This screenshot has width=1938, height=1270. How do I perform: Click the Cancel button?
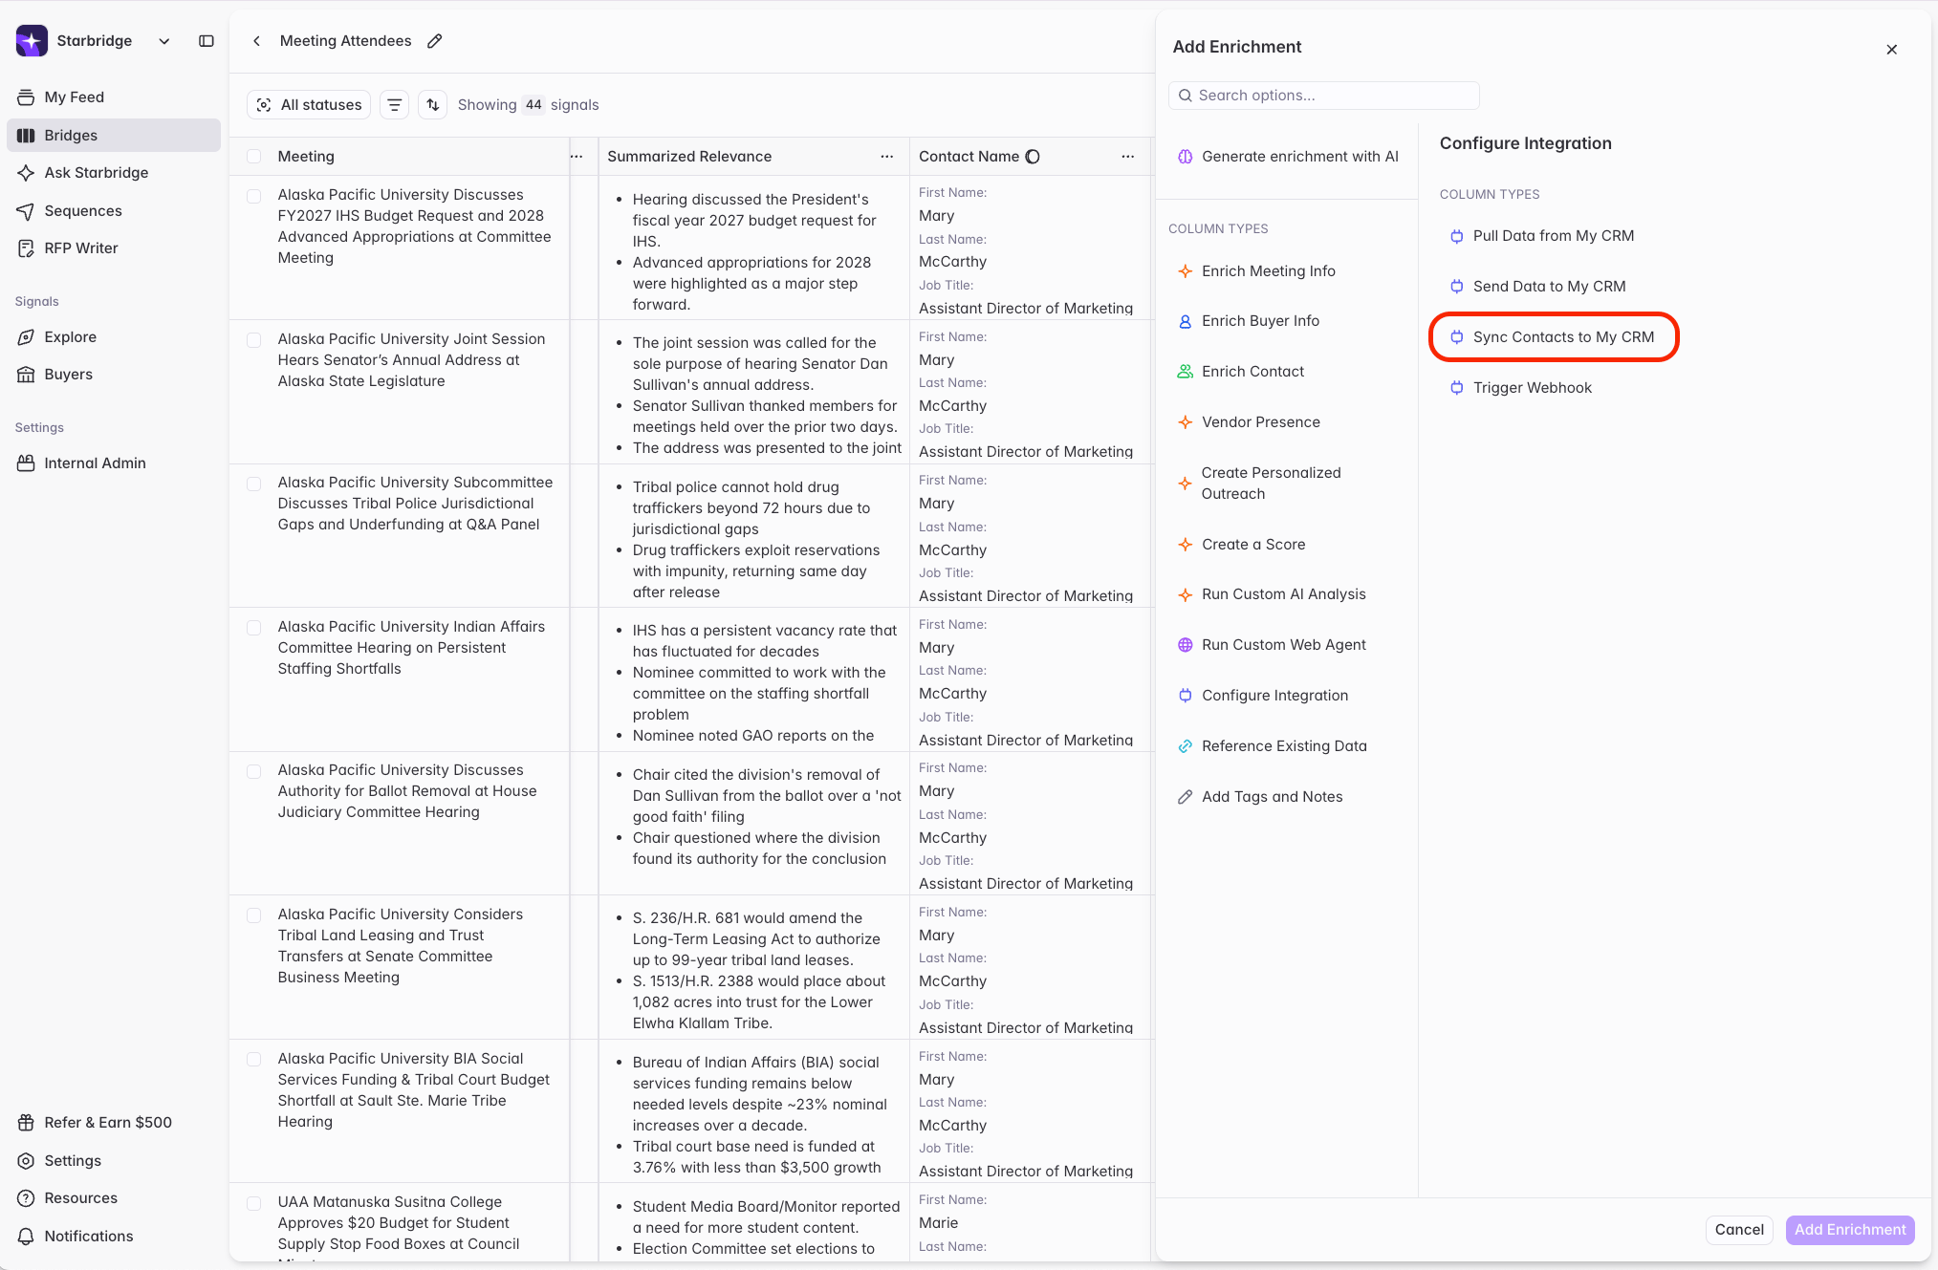[1739, 1230]
